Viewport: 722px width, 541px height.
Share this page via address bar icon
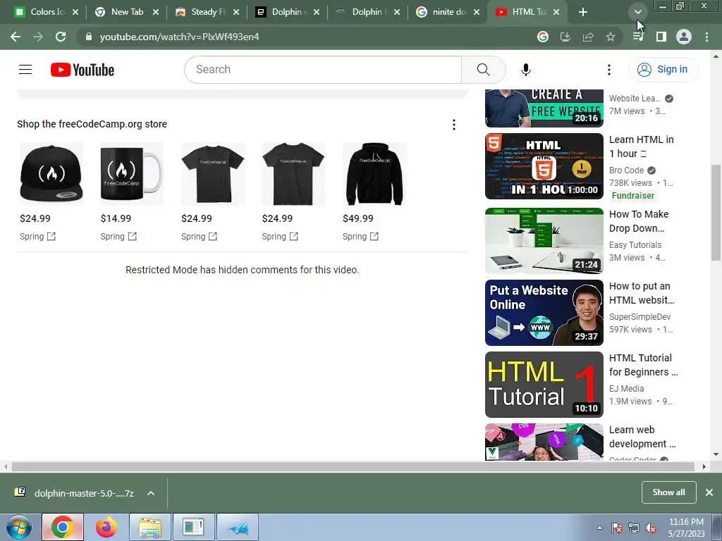pos(587,37)
